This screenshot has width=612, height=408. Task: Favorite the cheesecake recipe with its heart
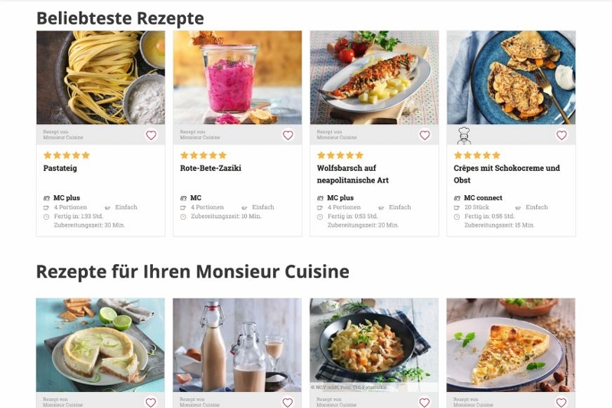click(x=151, y=402)
